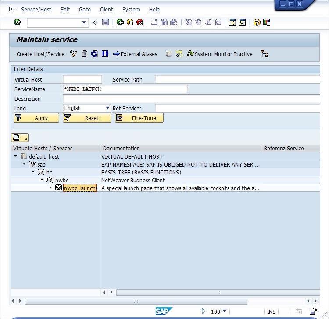
Task: Select the nwbc_launch service node
Action: 80,188
